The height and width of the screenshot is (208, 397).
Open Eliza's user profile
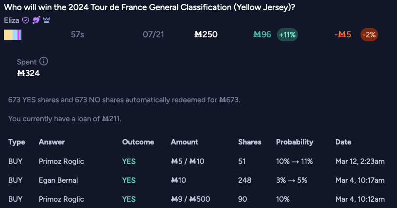click(x=12, y=20)
